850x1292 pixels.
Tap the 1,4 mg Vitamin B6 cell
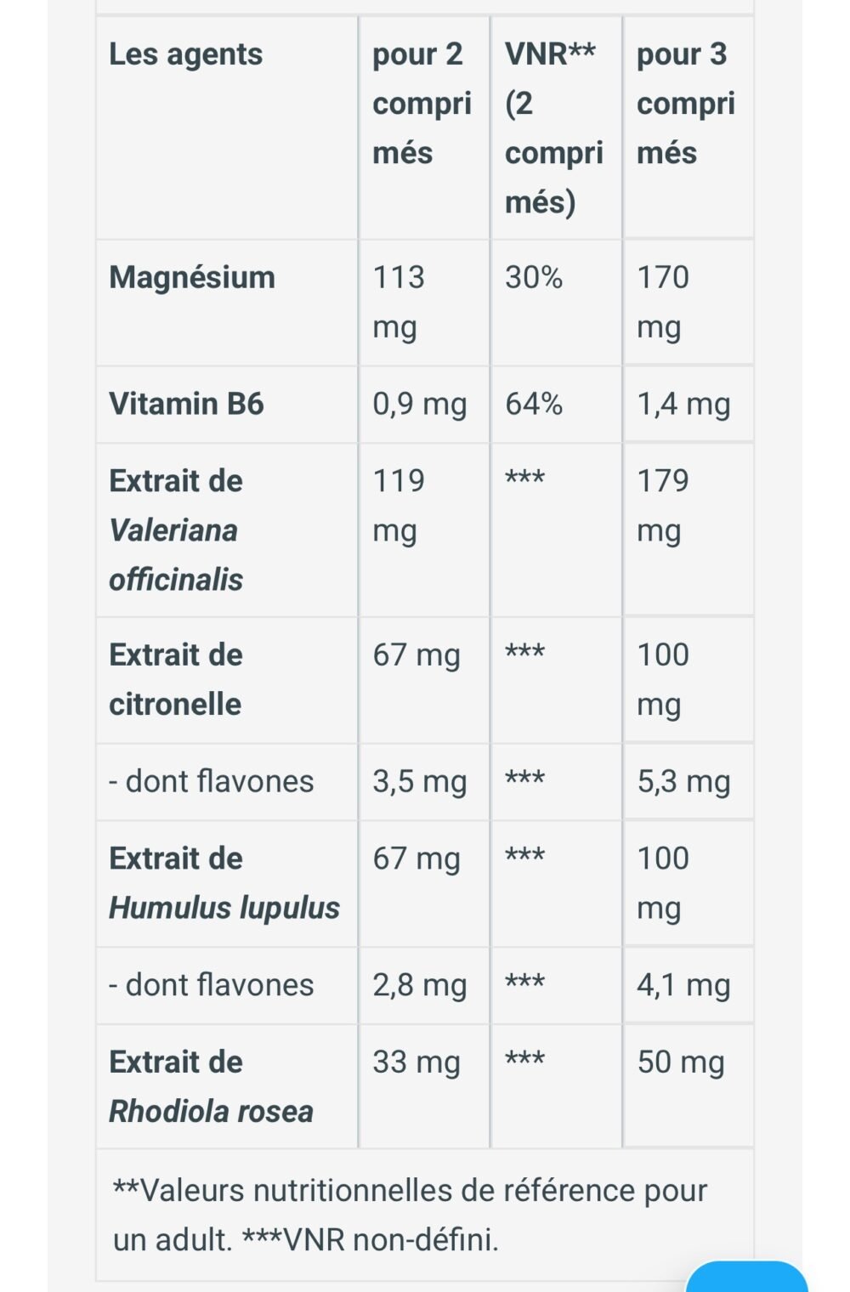point(683,404)
